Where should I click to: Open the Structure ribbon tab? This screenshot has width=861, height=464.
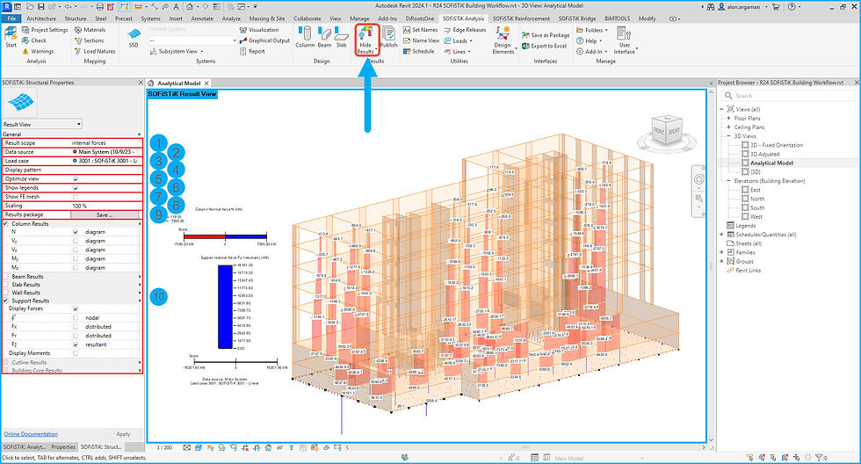tap(76, 18)
